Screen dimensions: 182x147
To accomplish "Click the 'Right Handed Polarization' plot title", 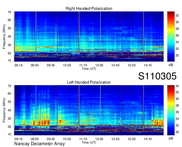I will click(x=89, y=9).
